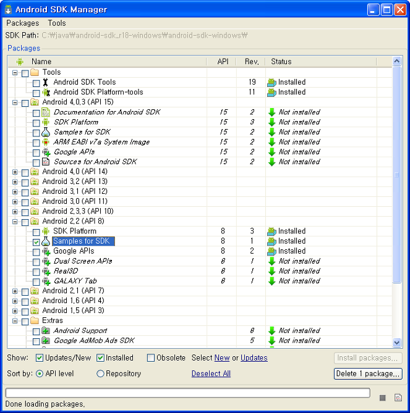Collapse the Android 4.0.3 (API 15) node
Viewport: 410px width, 413px height.
(x=15, y=102)
